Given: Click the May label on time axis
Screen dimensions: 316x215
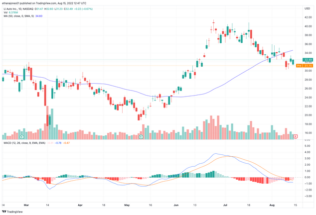Looking at the screenshot, I should click(x=127, y=205).
